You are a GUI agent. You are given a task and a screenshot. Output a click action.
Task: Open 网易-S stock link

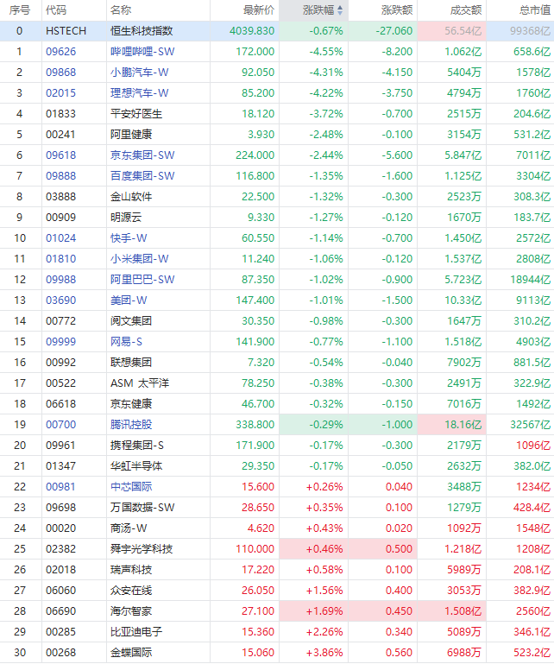pos(126,342)
